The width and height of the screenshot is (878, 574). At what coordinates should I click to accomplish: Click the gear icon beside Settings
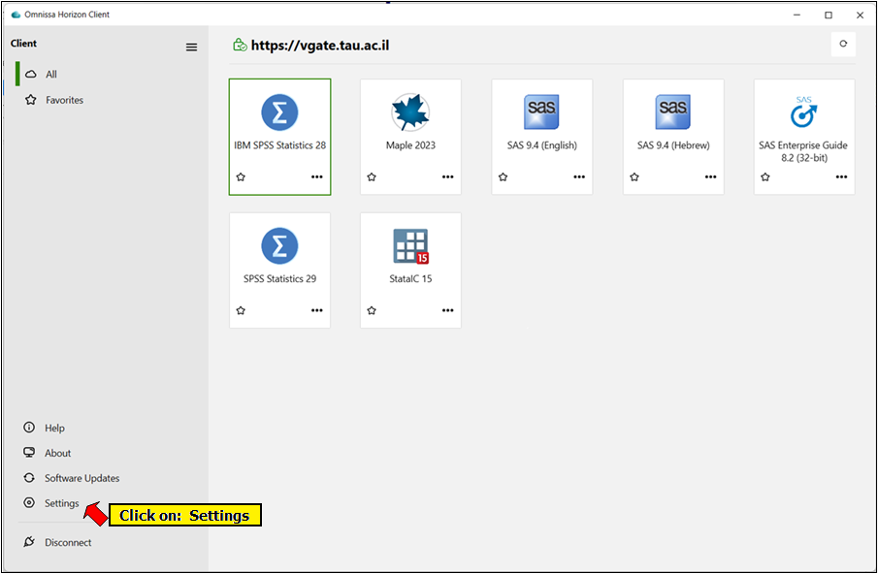29,503
